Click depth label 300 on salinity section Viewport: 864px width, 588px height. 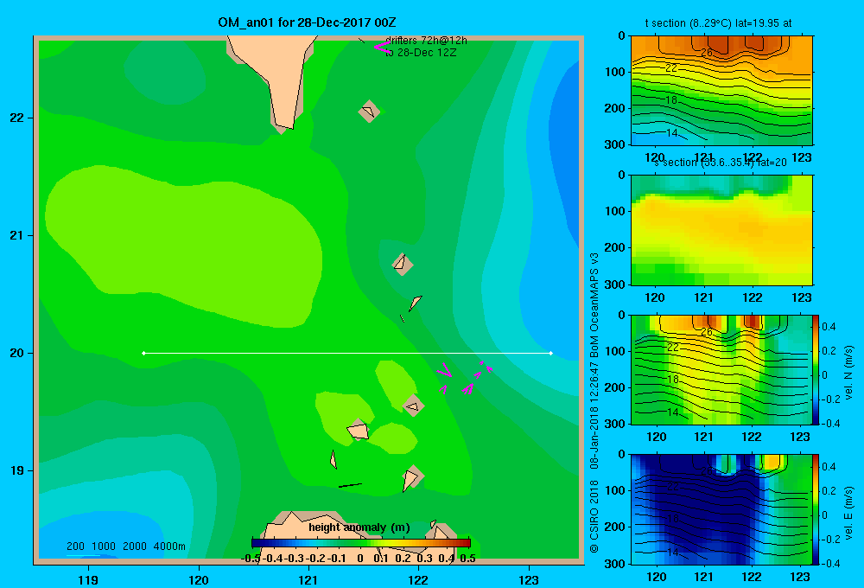pos(615,284)
